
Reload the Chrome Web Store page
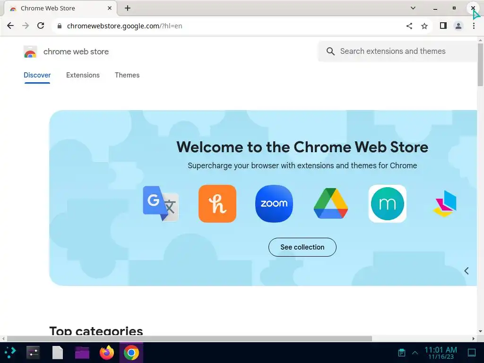point(41,26)
